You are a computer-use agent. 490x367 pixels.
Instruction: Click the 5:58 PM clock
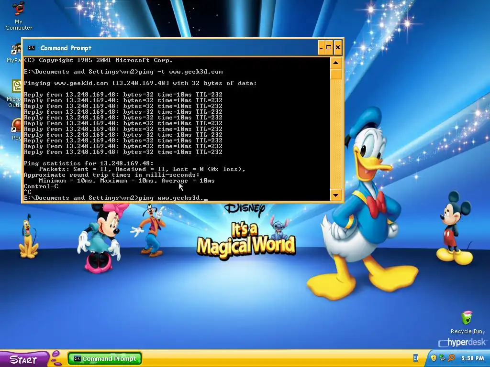coord(472,358)
